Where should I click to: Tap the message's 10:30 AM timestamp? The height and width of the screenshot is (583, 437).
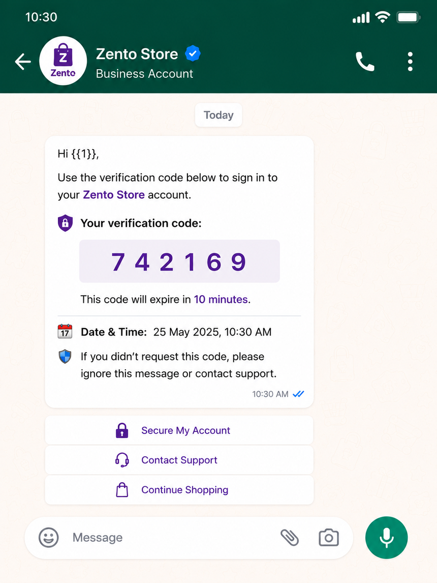coord(270,394)
